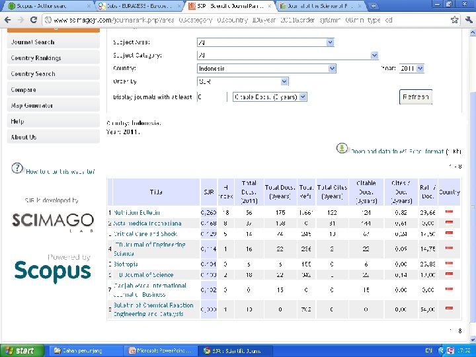
Task: Open Critical Care and Shock journal link
Action: coord(145,234)
